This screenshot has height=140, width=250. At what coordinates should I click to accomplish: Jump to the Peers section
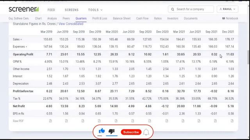66,18
